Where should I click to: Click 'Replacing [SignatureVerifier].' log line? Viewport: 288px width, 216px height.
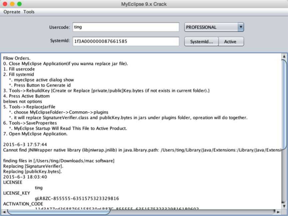(33, 166)
